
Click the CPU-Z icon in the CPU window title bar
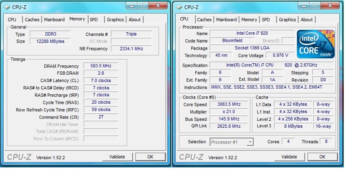pyautogui.click(x=179, y=7)
